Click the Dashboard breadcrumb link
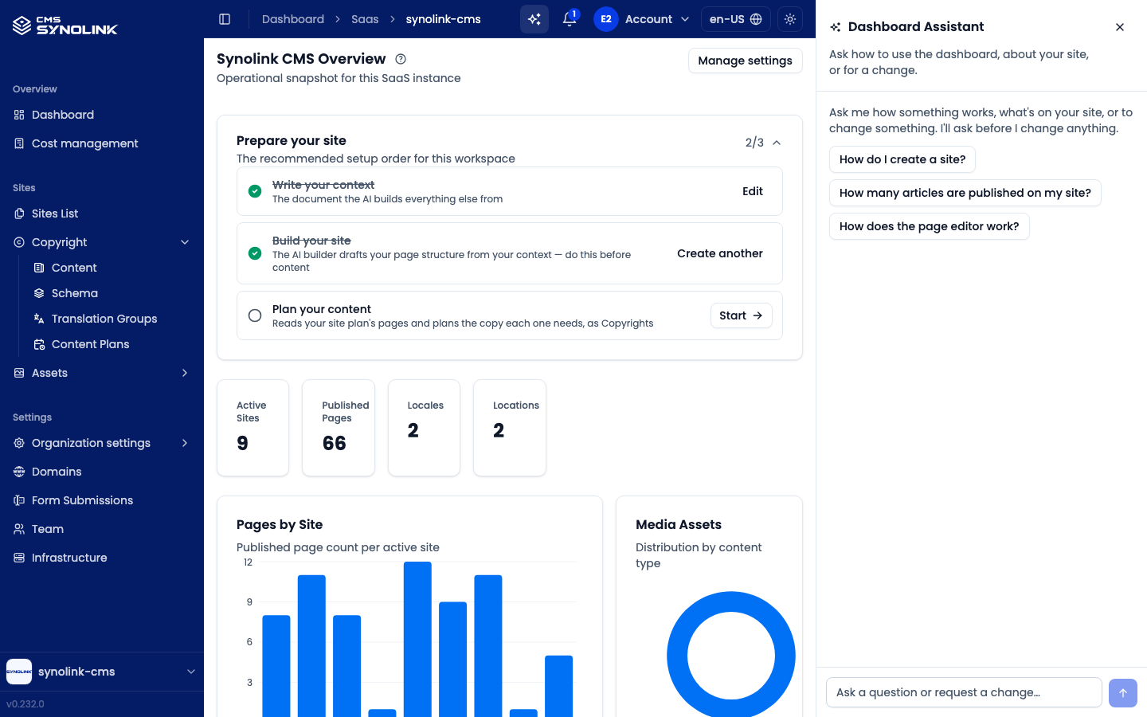The height and width of the screenshot is (717, 1147). pyautogui.click(x=293, y=19)
